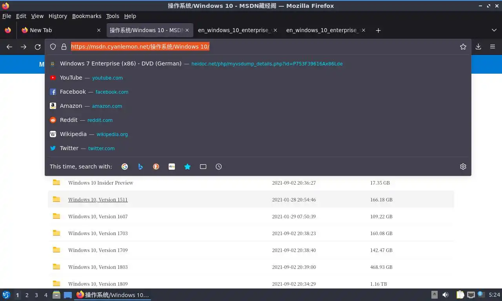Open the pinned Firefox tab
502x301 pixels.
click(x=8, y=30)
